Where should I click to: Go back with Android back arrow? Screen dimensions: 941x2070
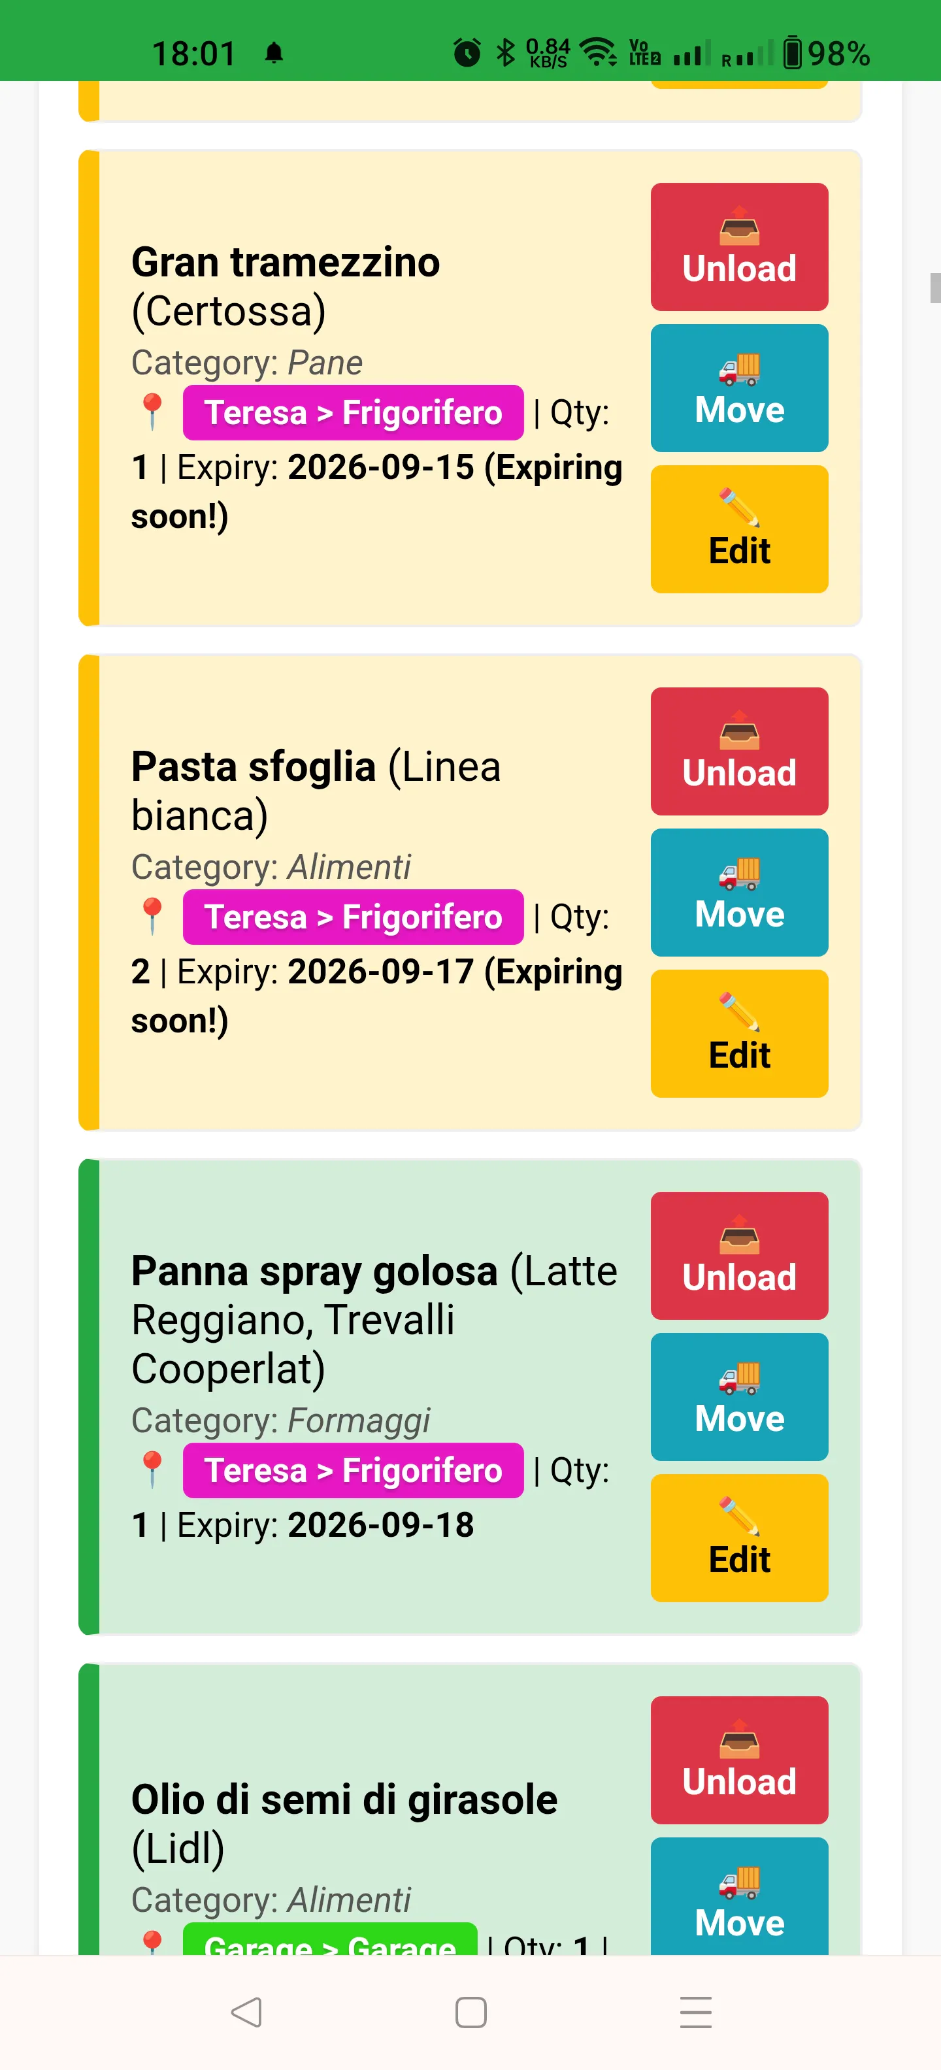pyautogui.click(x=246, y=2012)
